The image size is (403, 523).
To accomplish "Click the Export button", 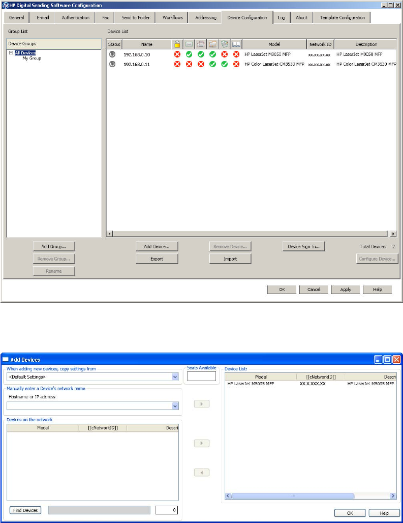I will [157, 259].
